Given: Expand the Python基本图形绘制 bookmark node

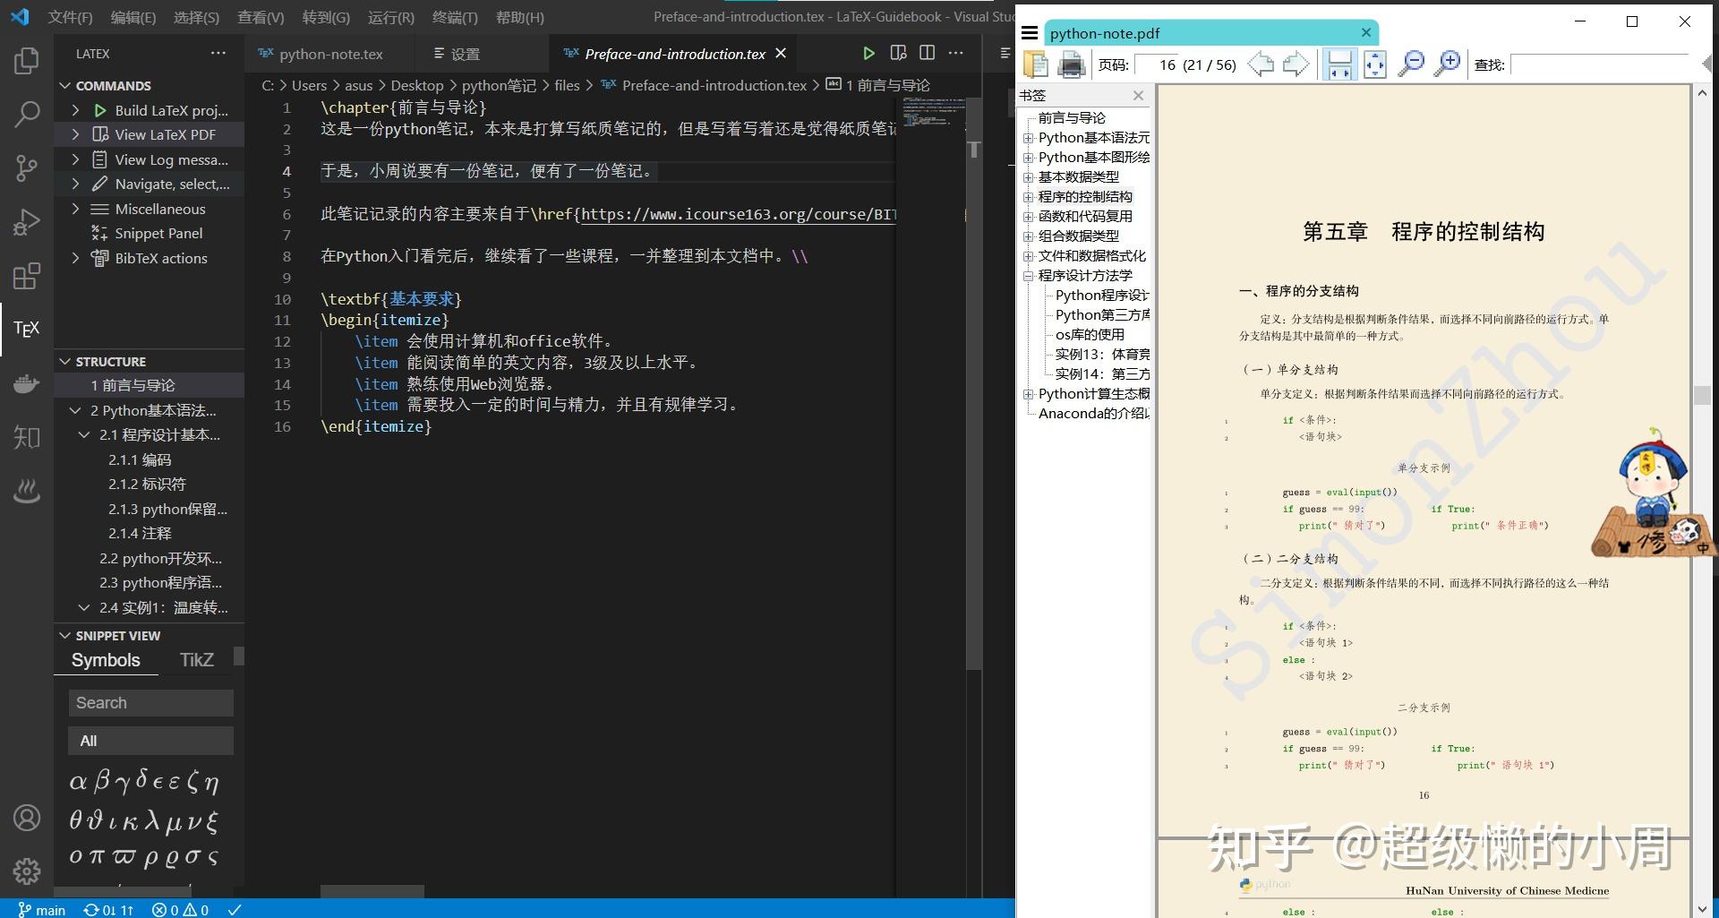Looking at the screenshot, I should pyautogui.click(x=1026, y=157).
